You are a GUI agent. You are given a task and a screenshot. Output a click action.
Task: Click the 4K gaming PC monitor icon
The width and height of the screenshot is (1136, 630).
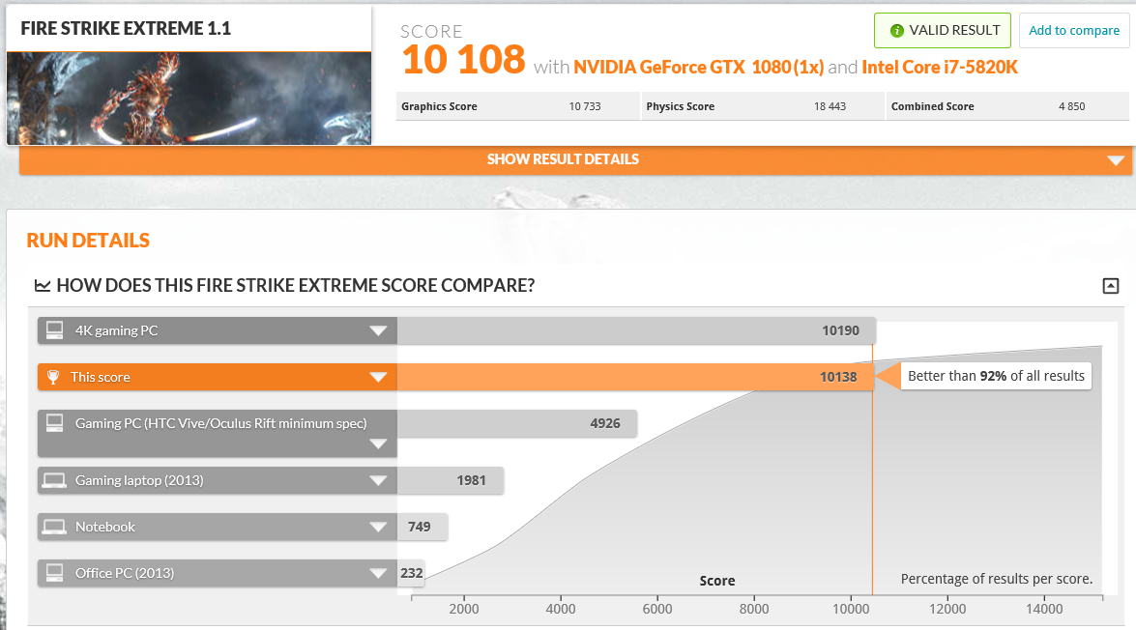click(x=54, y=330)
